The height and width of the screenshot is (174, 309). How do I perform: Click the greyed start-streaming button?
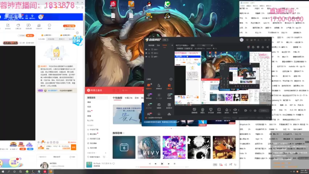(264, 111)
